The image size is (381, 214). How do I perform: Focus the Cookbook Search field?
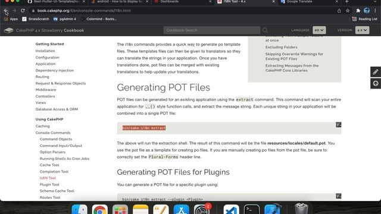[x=212, y=30]
